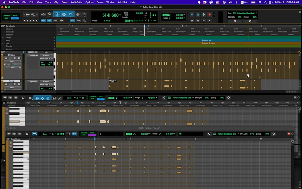Record-enable the Drums track
This screenshot has height=189, width=302.
coord(6,58)
